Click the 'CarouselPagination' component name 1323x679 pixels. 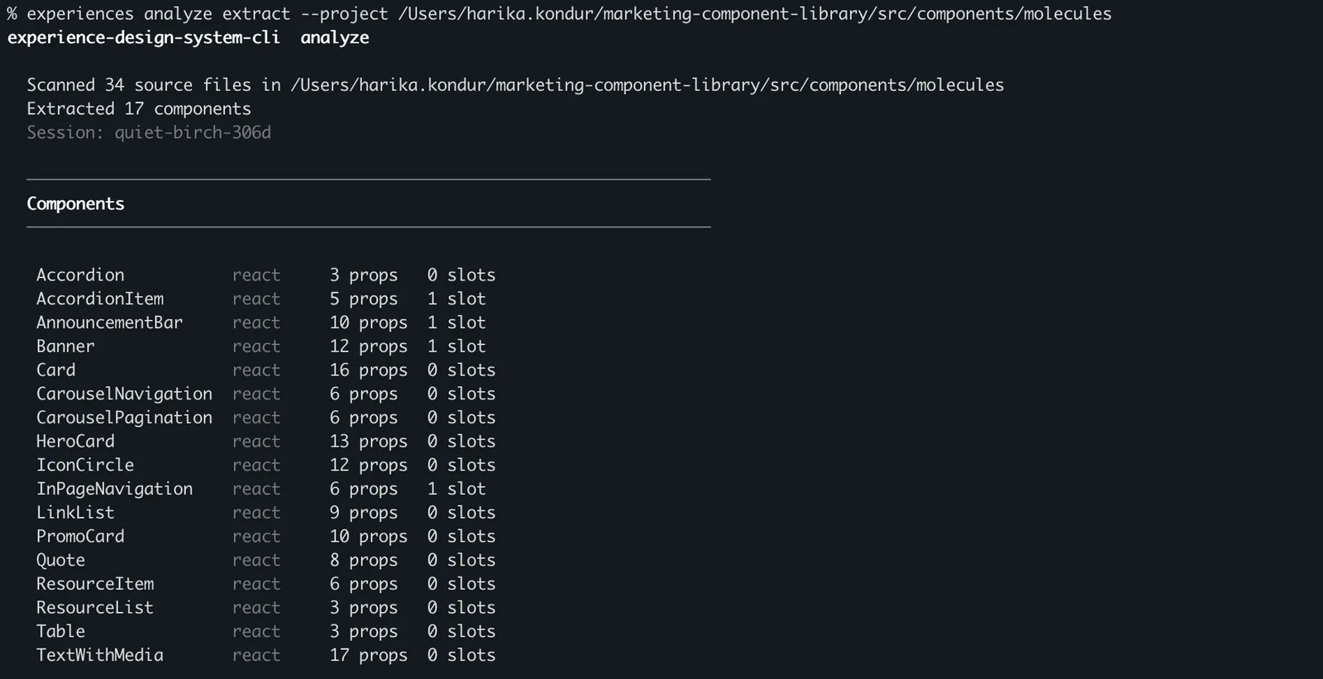(124, 418)
